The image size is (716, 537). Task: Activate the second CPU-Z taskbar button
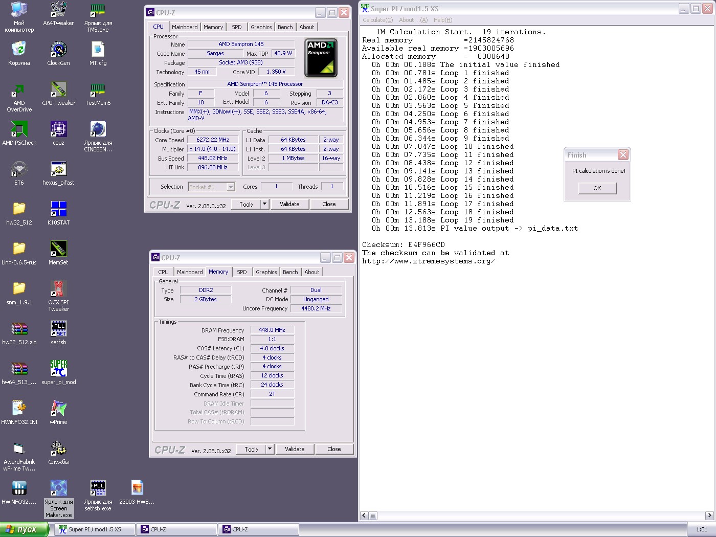pos(259,529)
